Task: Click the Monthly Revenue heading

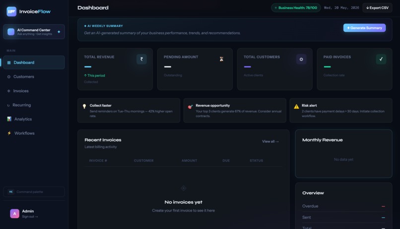Action: [x=323, y=140]
